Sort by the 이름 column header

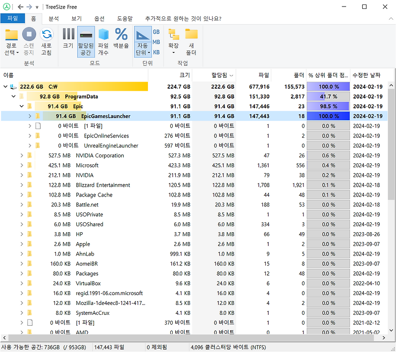pyautogui.click(x=74, y=75)
